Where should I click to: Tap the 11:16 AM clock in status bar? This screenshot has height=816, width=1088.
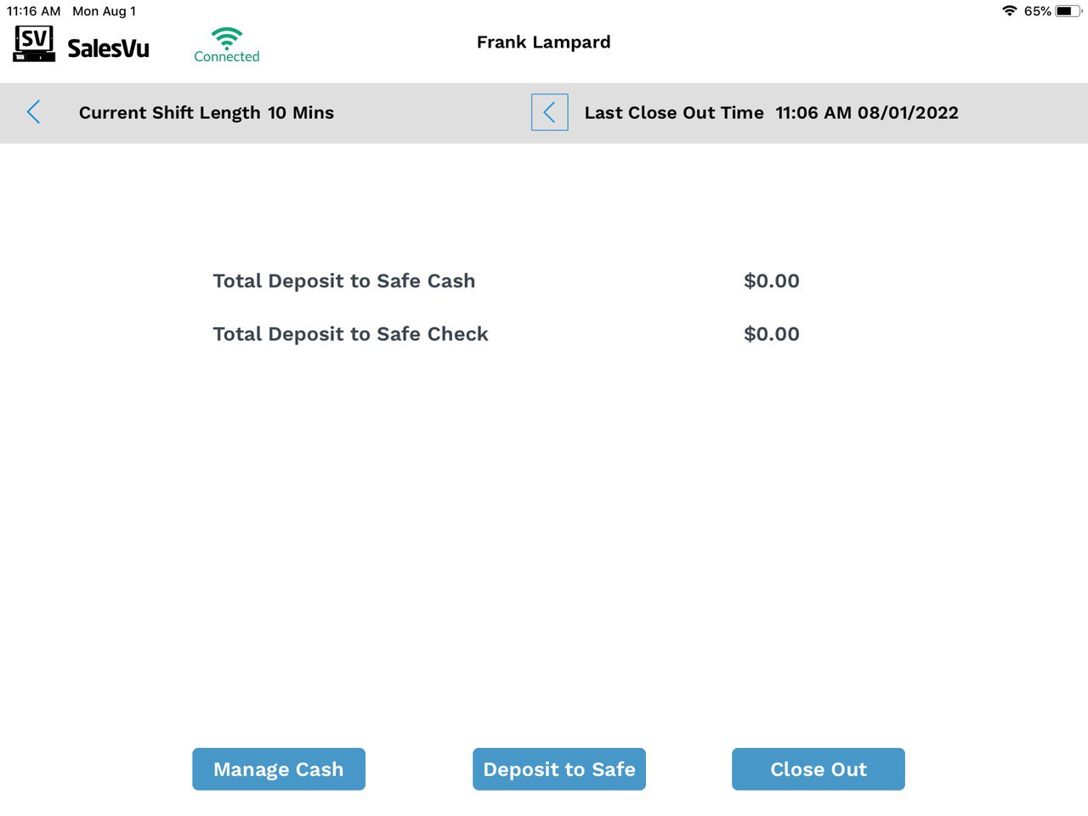[x=34, y=11]
